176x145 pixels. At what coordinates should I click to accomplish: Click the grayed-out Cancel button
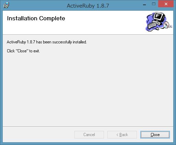pos(89,135)
